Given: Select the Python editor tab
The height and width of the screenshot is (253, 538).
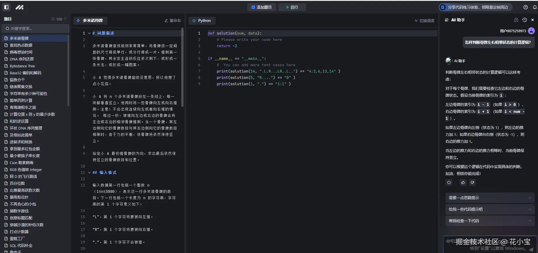Looking at the screenshot, I should click(202, 21).
